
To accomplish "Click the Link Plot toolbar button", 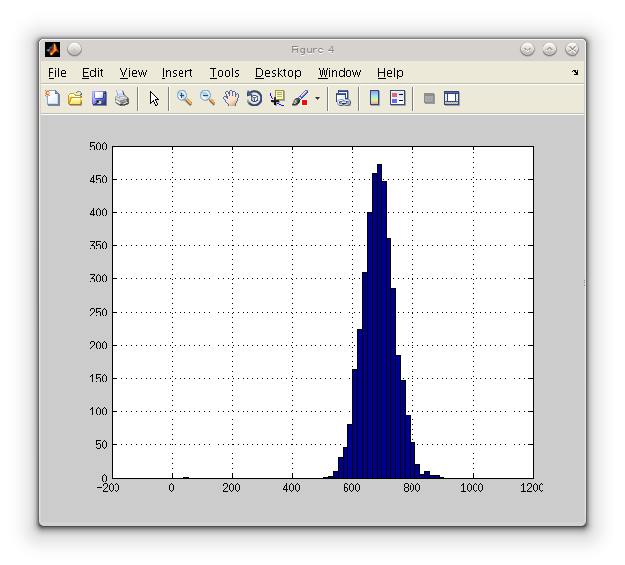I will coord(344,98).
